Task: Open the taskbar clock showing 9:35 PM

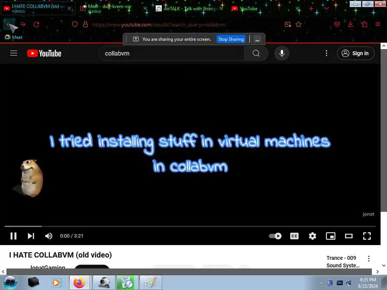Action: click(368, 283)
